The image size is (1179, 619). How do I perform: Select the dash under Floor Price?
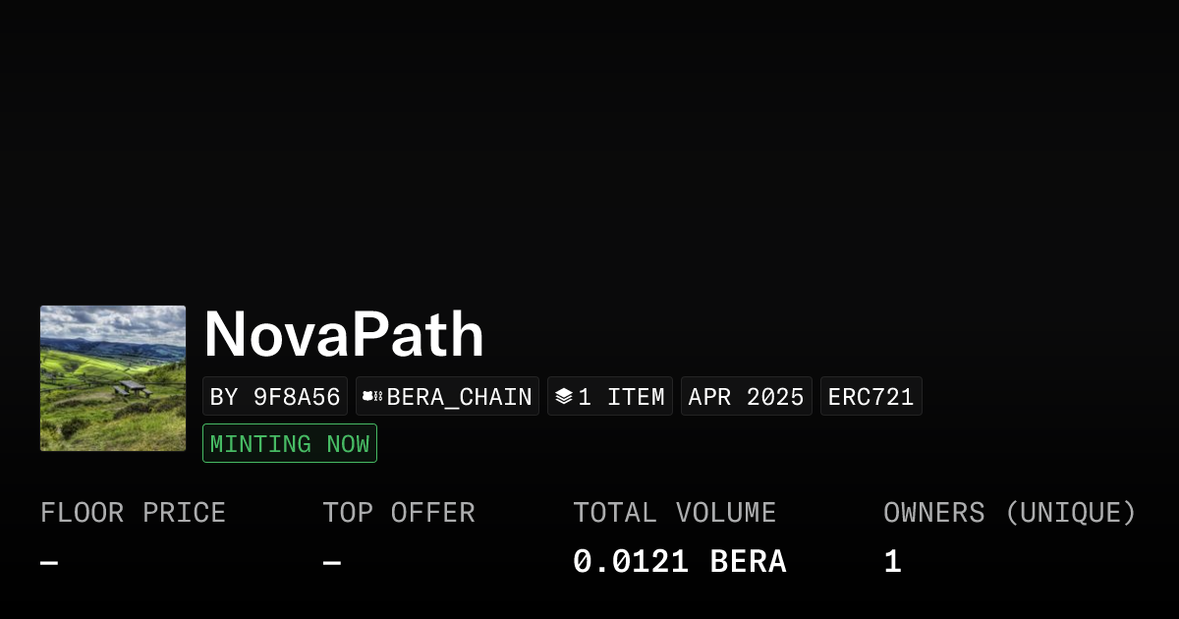coord(49,563)
